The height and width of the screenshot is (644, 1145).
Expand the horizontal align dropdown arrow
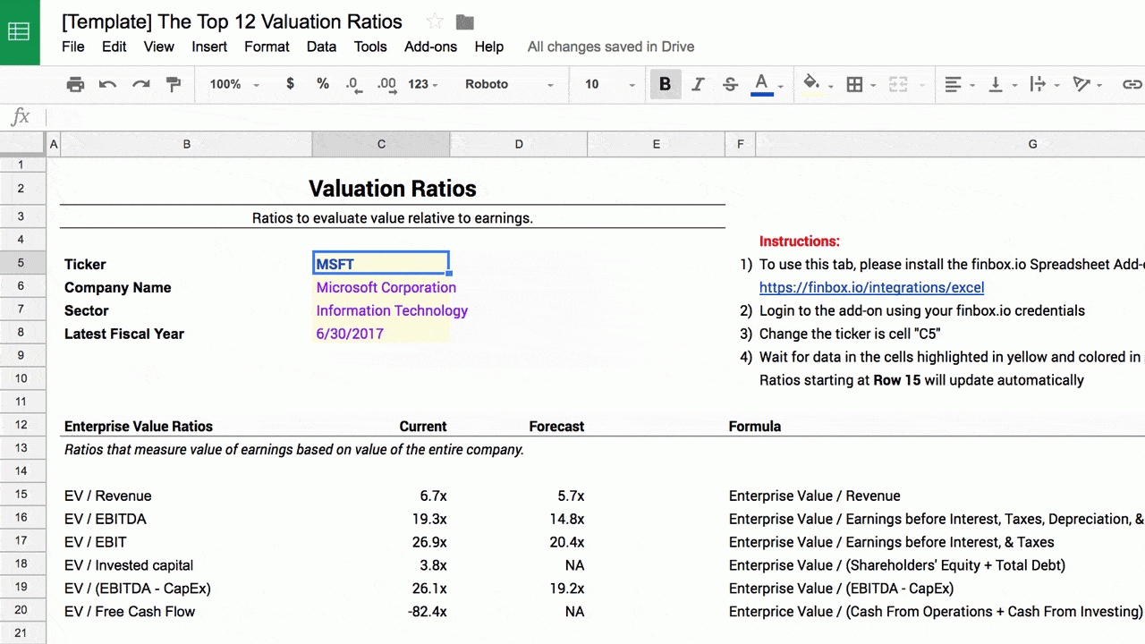[971, 85]
